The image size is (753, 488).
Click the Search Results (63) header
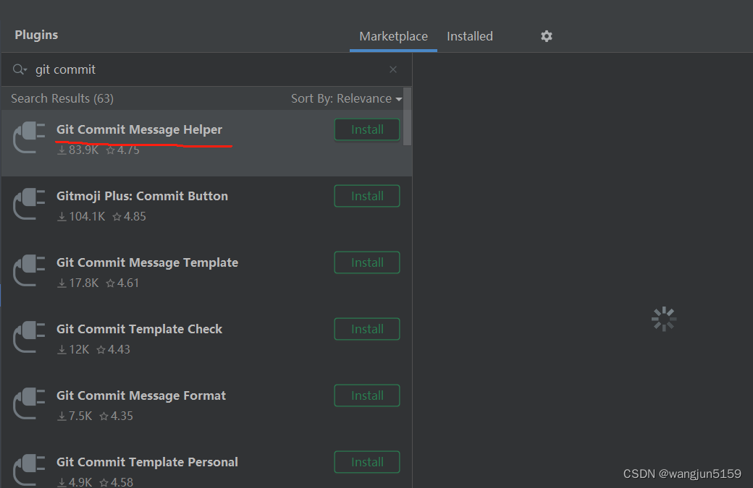pyautogui.click(x=62, y=98)
